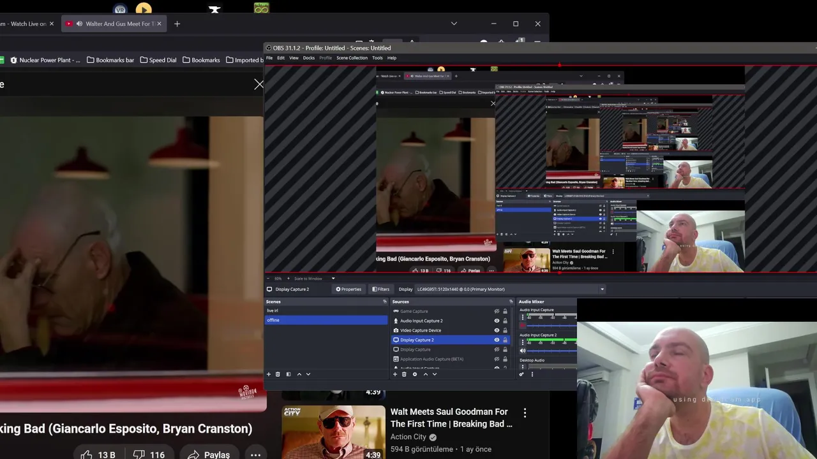Close the YouTube side panel with X

tap(259, 84)
